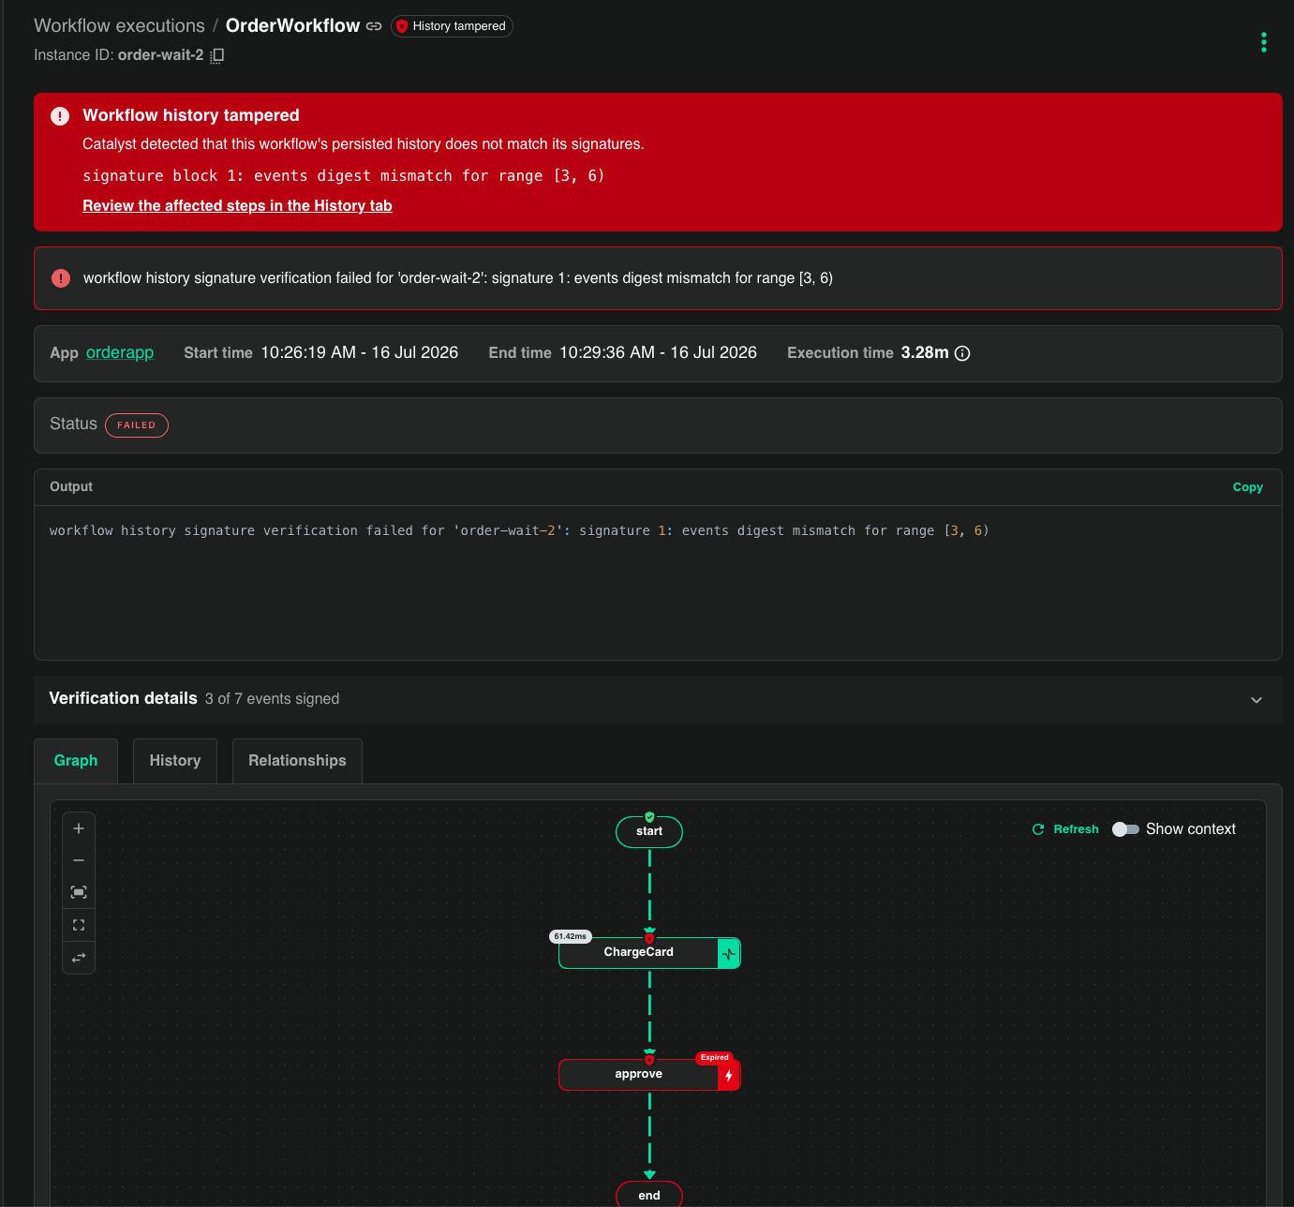Zoom in on the graph
Screen dimensions: 1294x1207
pos(79,828)
